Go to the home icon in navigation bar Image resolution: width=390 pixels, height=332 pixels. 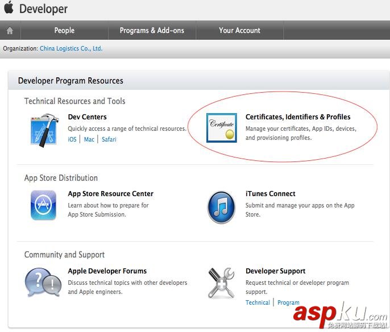tap(10, 31)
